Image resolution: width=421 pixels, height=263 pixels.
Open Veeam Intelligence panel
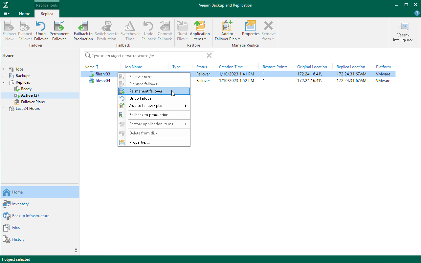(403, 31)
